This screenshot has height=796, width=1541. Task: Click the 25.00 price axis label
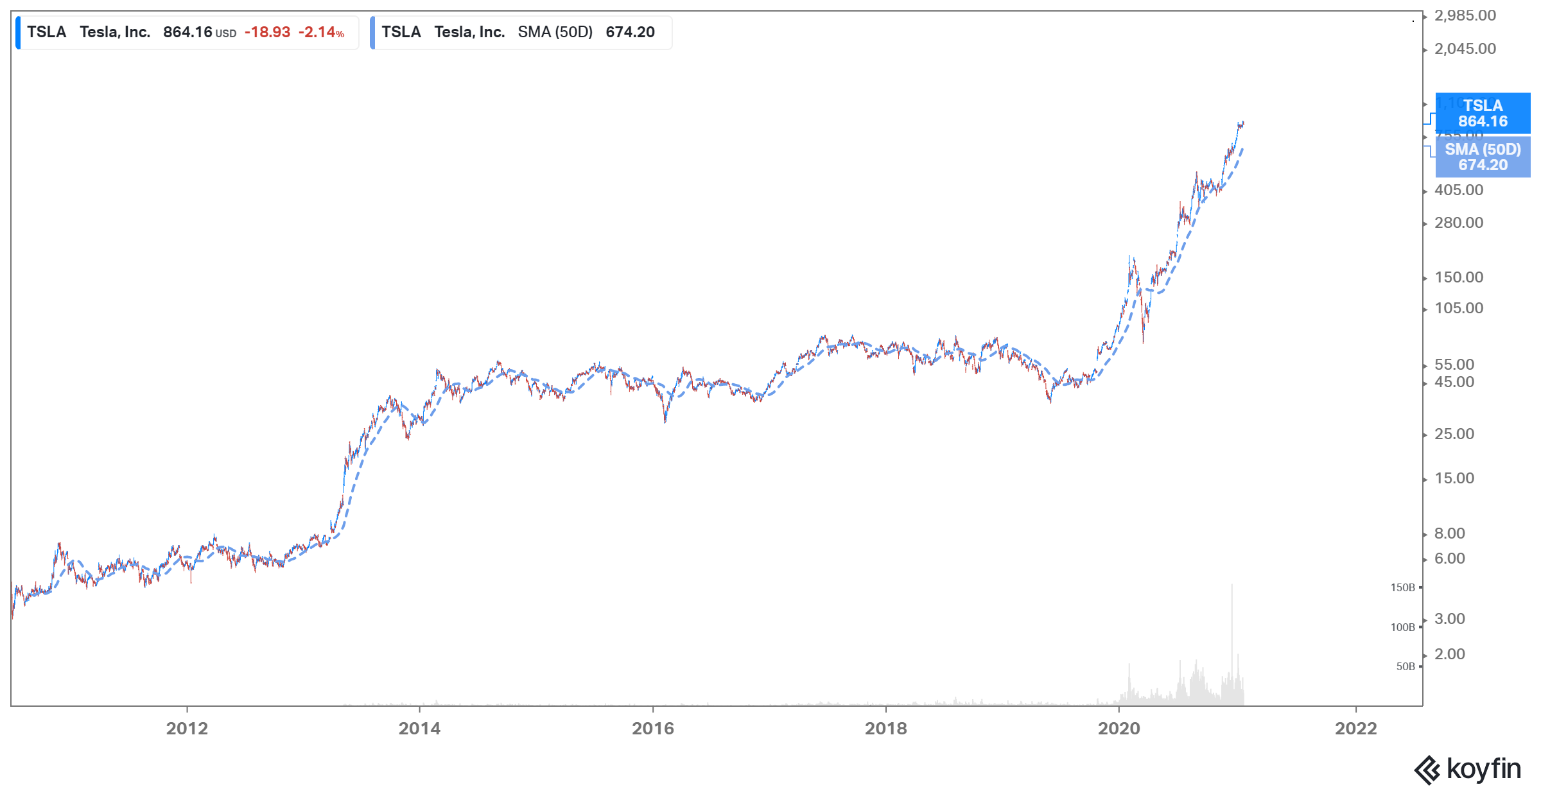[x=1454, y=434]
